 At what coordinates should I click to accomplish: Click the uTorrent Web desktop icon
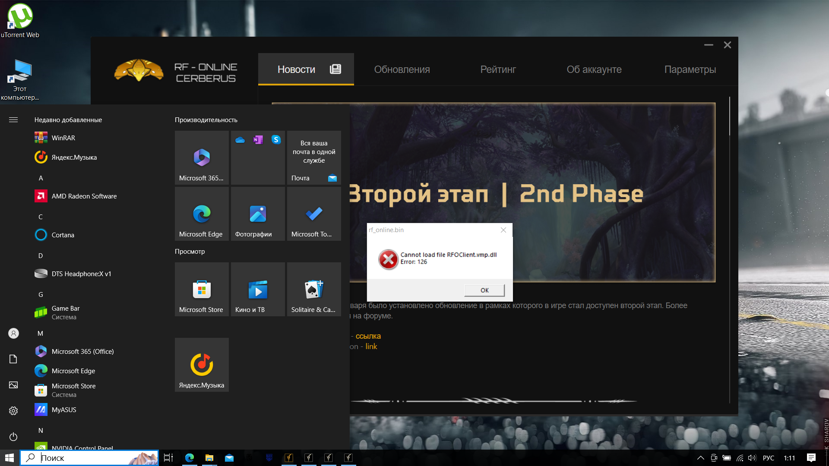click(x=20, y=21)
